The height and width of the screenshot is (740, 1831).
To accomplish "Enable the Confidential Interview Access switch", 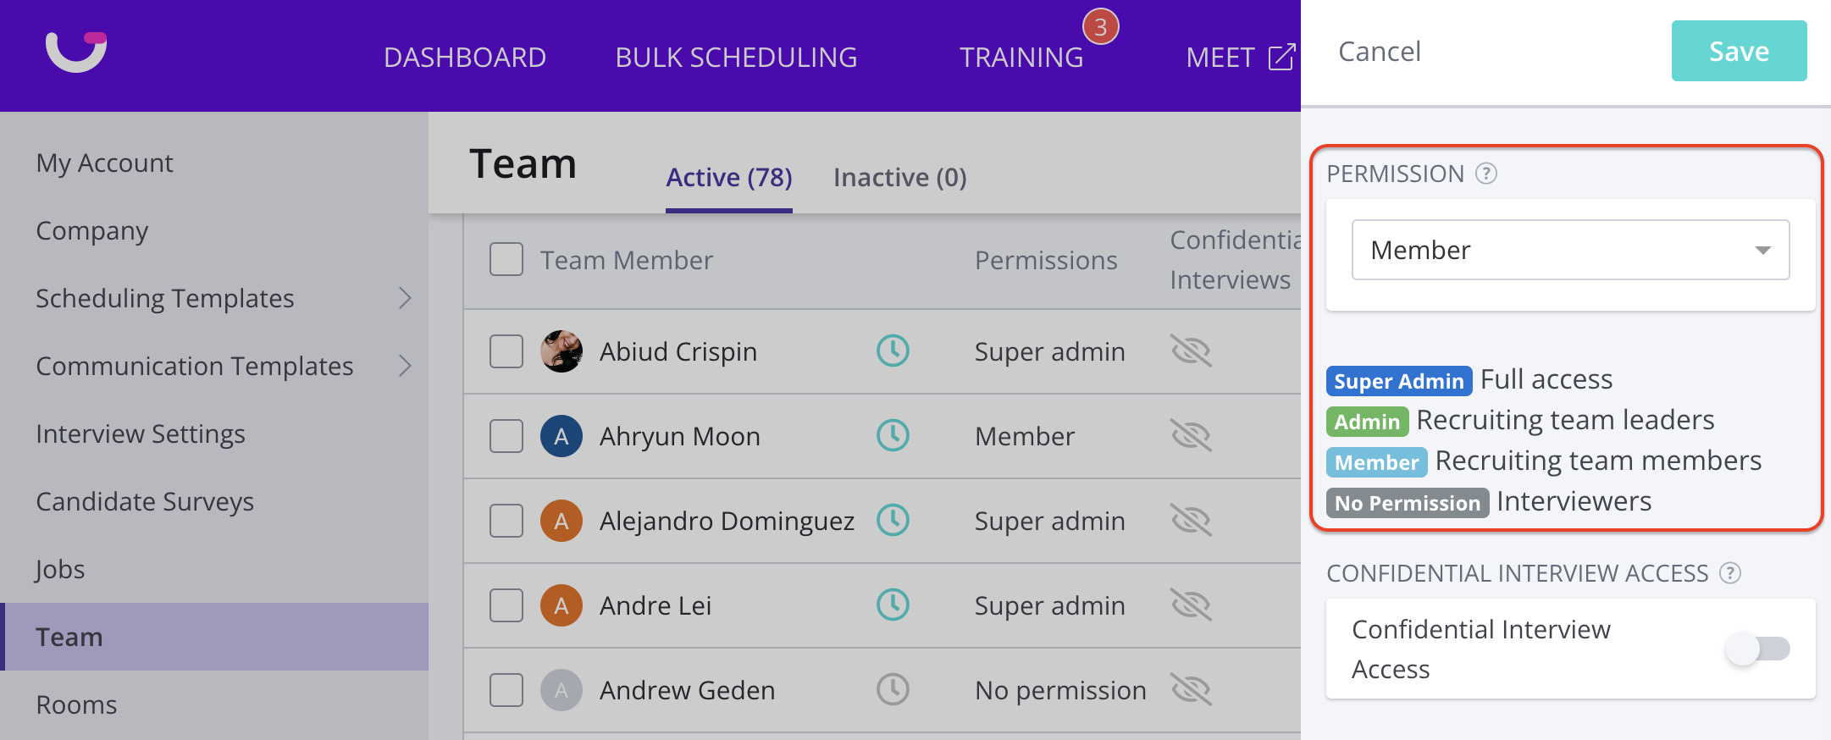I will tap(1757, 649).
